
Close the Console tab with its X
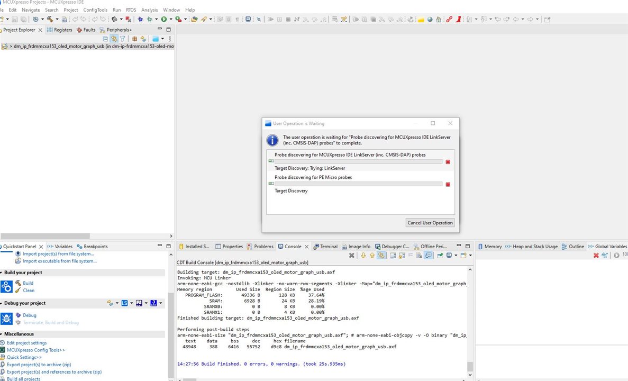306,247
